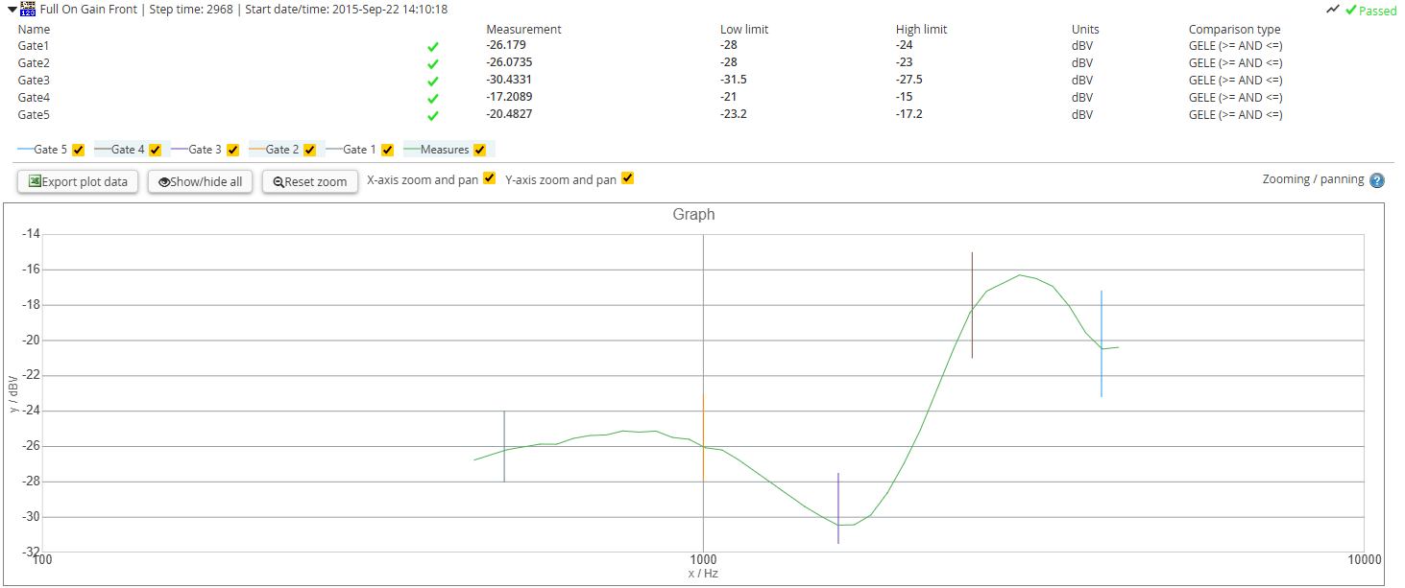Viewport: 1405px width, 588px height.
Task: Select the brown Gate 4 limit line on the graph
Action: point(972,305)
